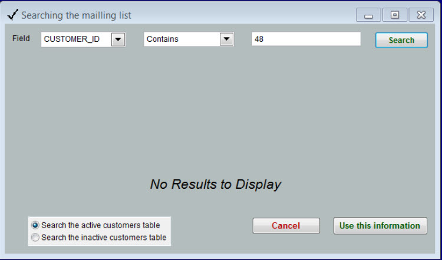
Task: Click the No Results to Display message
Action: [x=216, y=185]
